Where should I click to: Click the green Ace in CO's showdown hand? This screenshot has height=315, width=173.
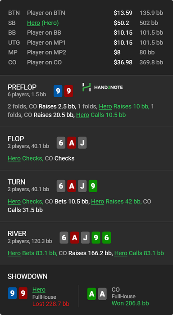pos(91,294)
